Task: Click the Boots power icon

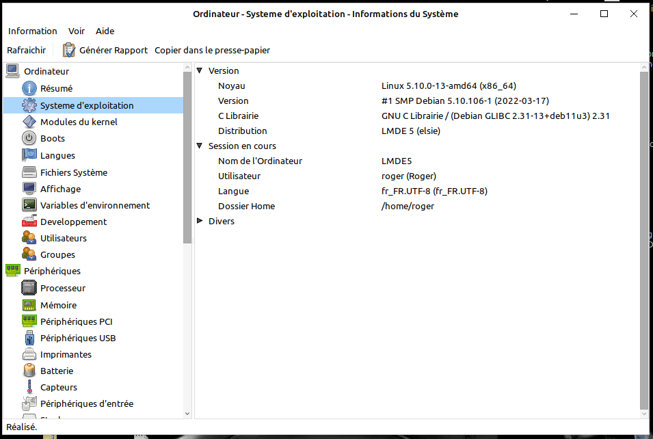Action: [29, 138]
